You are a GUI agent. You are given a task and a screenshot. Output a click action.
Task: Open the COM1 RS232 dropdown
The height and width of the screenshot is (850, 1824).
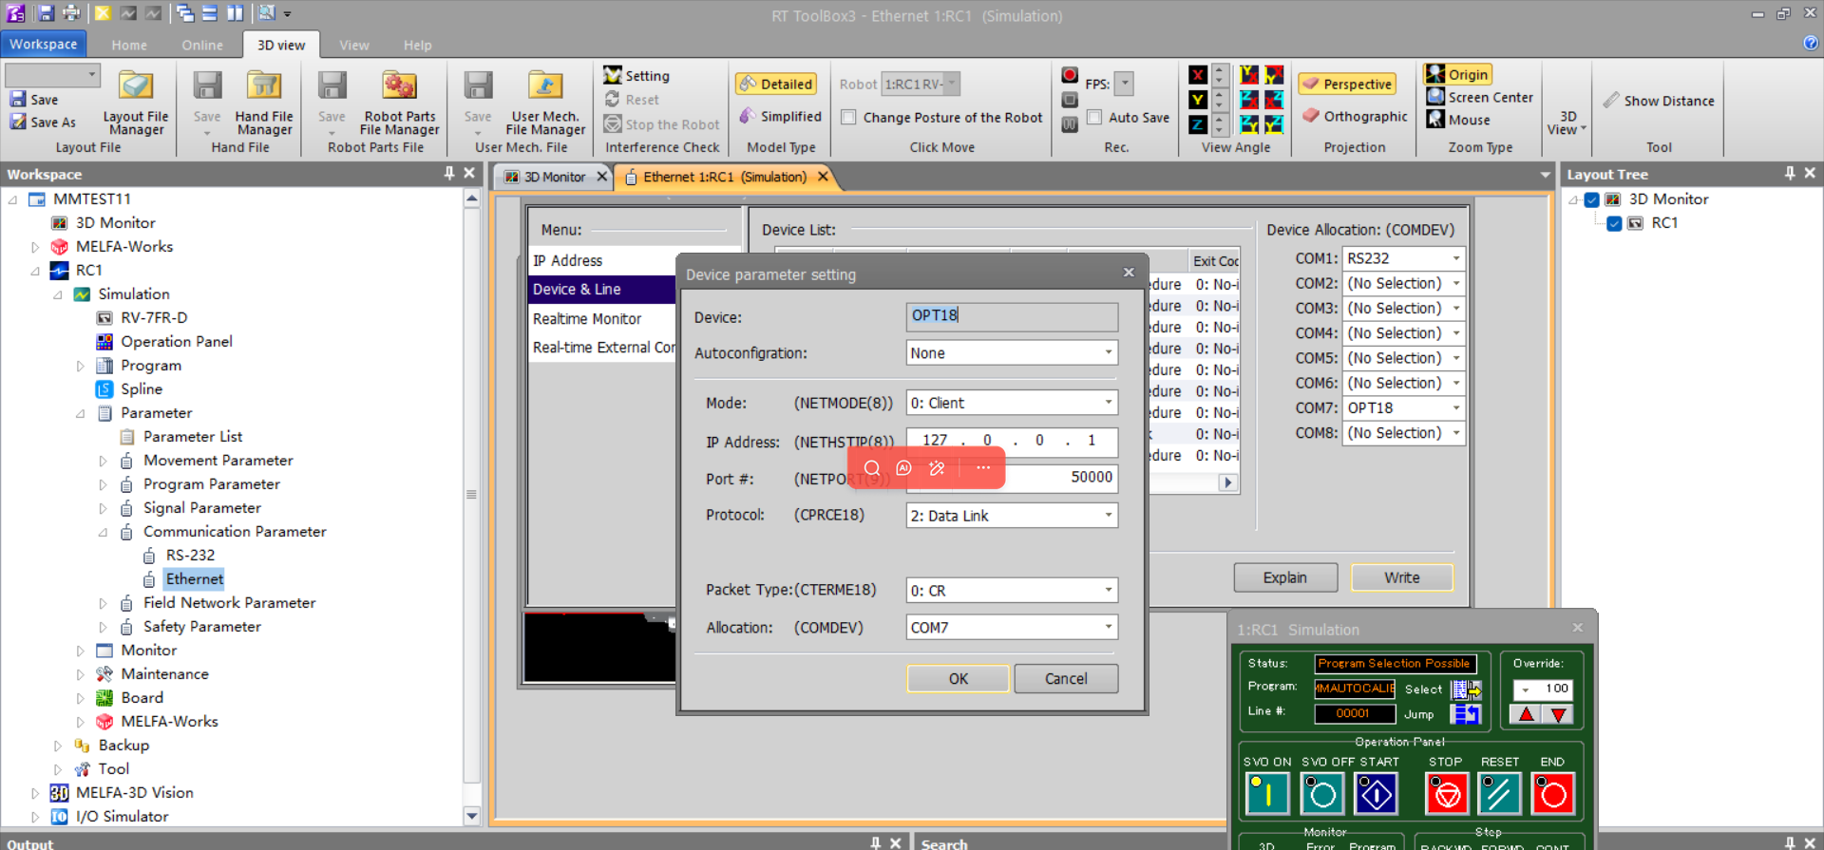(x=1455, y=258)
